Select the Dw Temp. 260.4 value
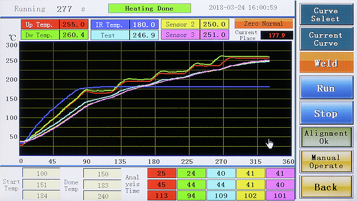 (74, 35)
